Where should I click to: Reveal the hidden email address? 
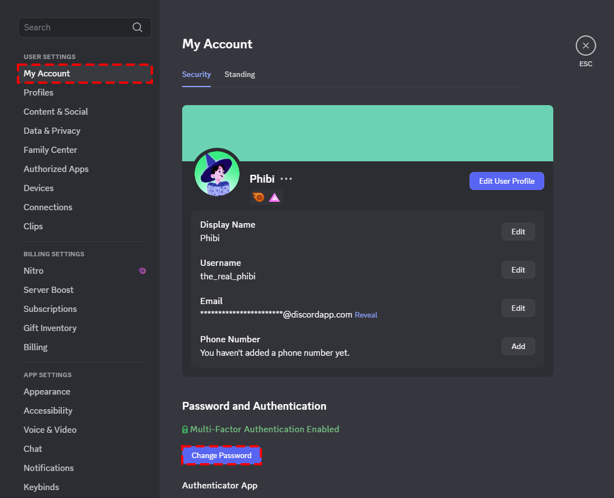tap(366, 315)
